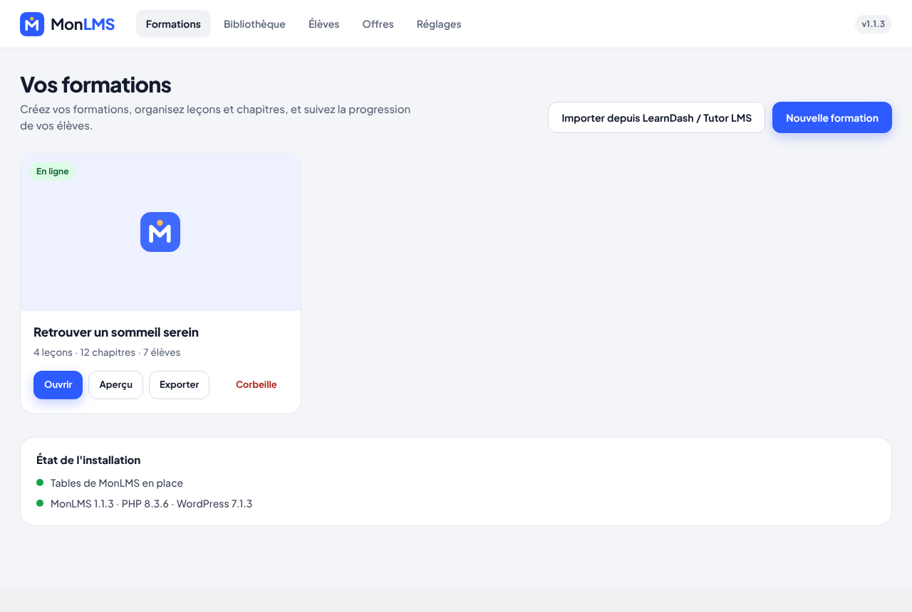The height and width of the screenshot is (612, 912).
Task: Click the course card's M logo icon
Action: (x=160, y=232)
